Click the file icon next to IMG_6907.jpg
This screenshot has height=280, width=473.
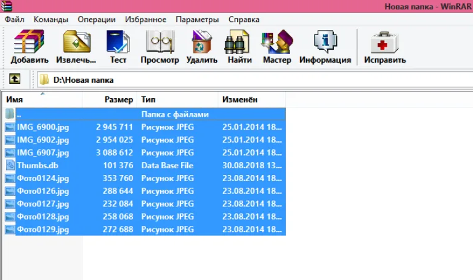[x=10, y=153]
